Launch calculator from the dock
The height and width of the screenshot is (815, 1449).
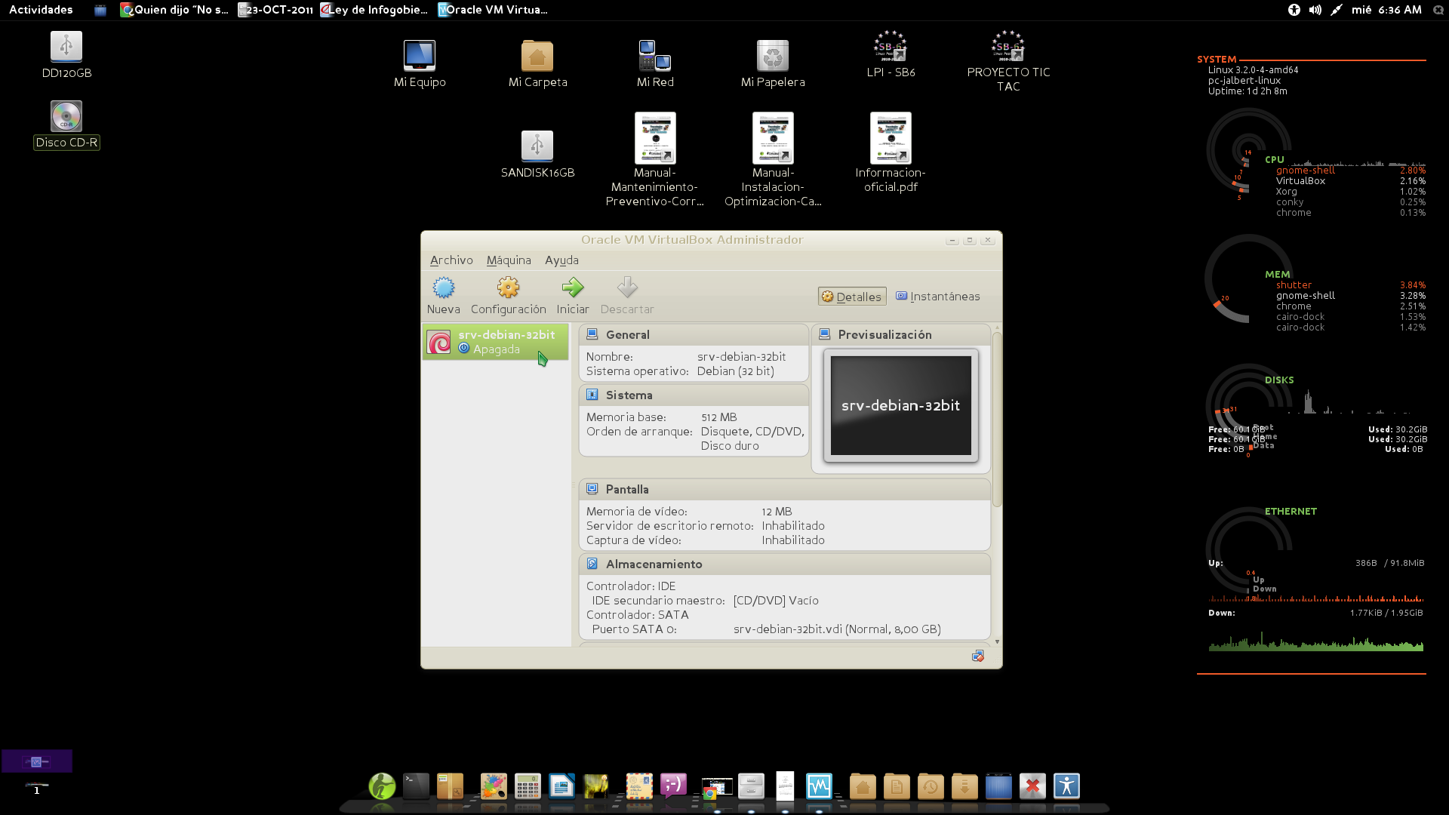click(x=527, y=786)
